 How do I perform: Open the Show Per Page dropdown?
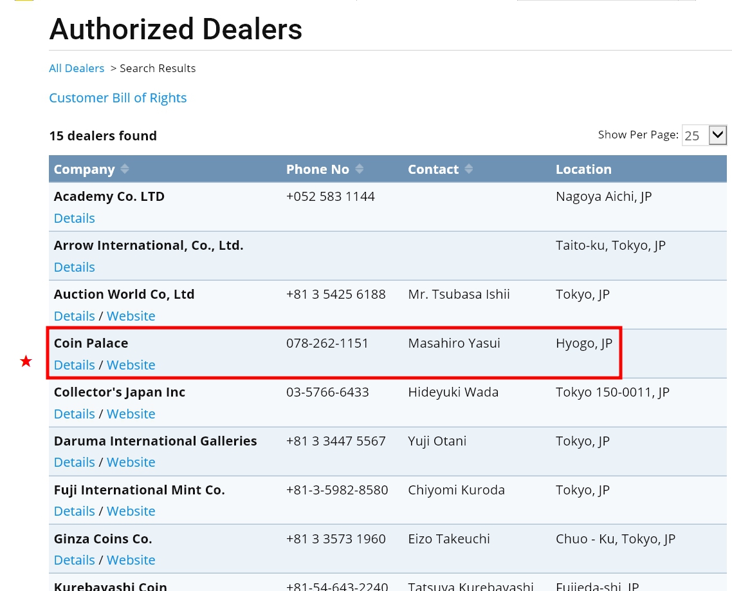pyautogui.click(x=717, y=135)
